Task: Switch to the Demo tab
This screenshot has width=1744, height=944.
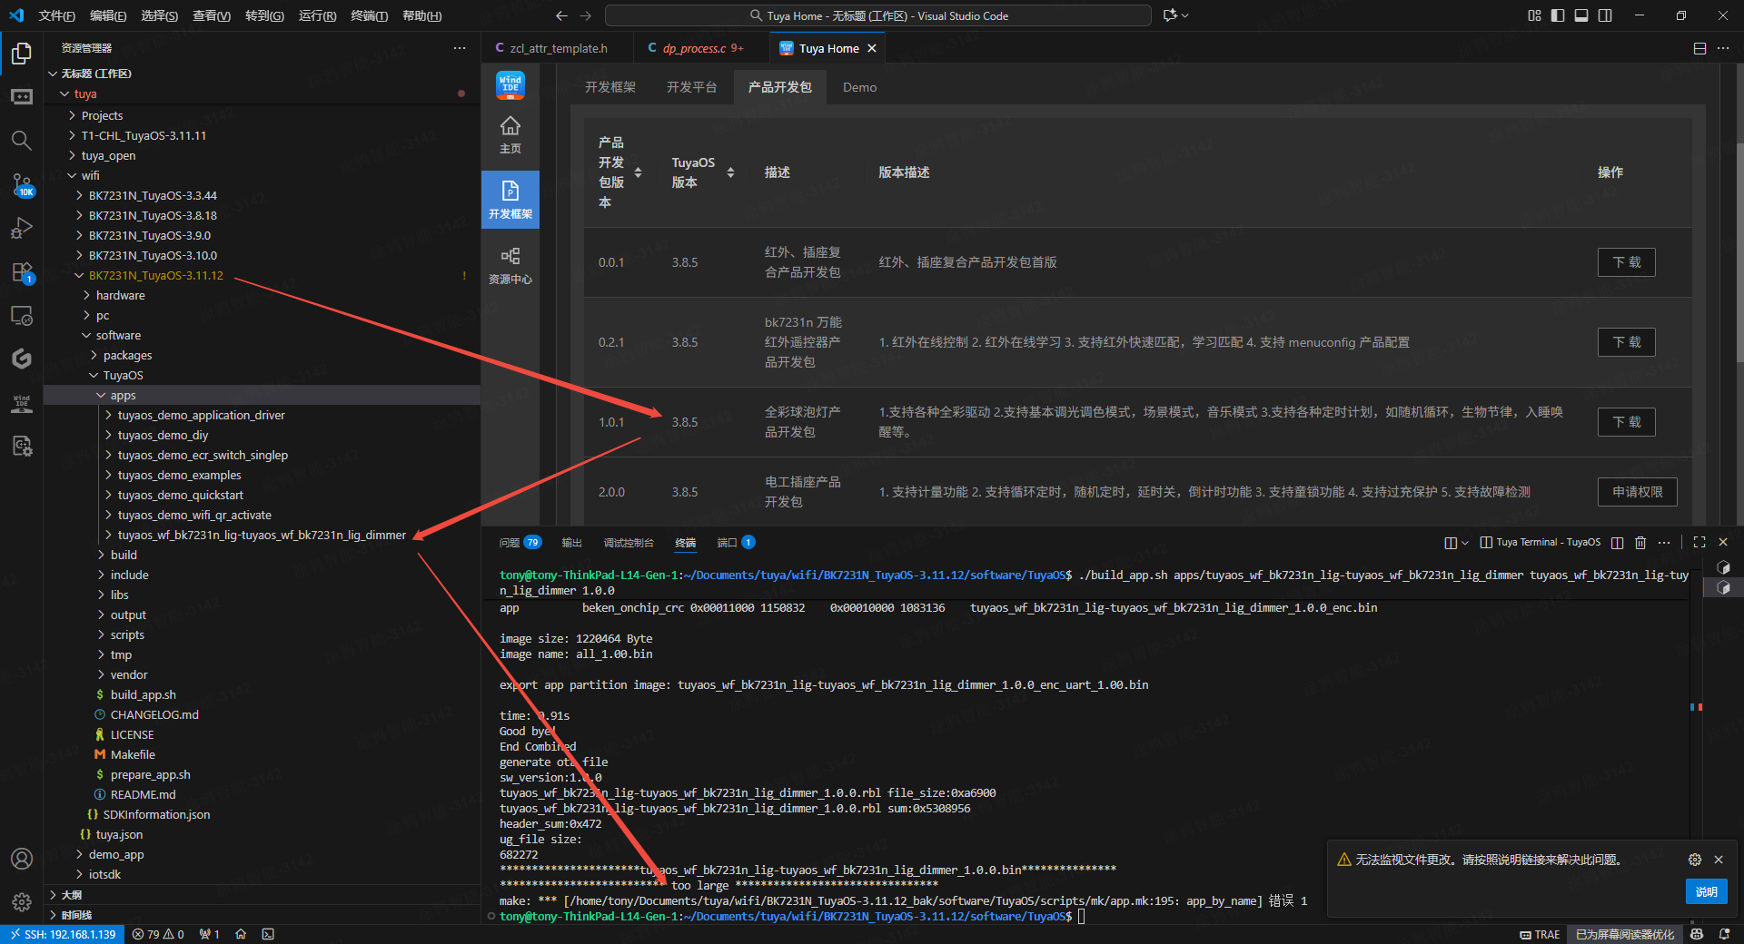Action: coord(859,87)
